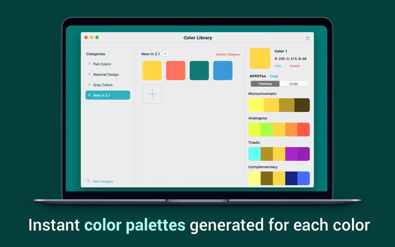Click Edit under Color 1
Image resolution: width=395 pixels, height=247 pixels.
tap(278, 66)
